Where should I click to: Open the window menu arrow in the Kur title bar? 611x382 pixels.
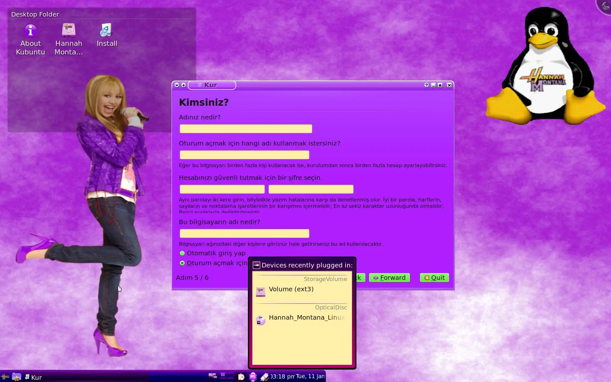[177, 85]
